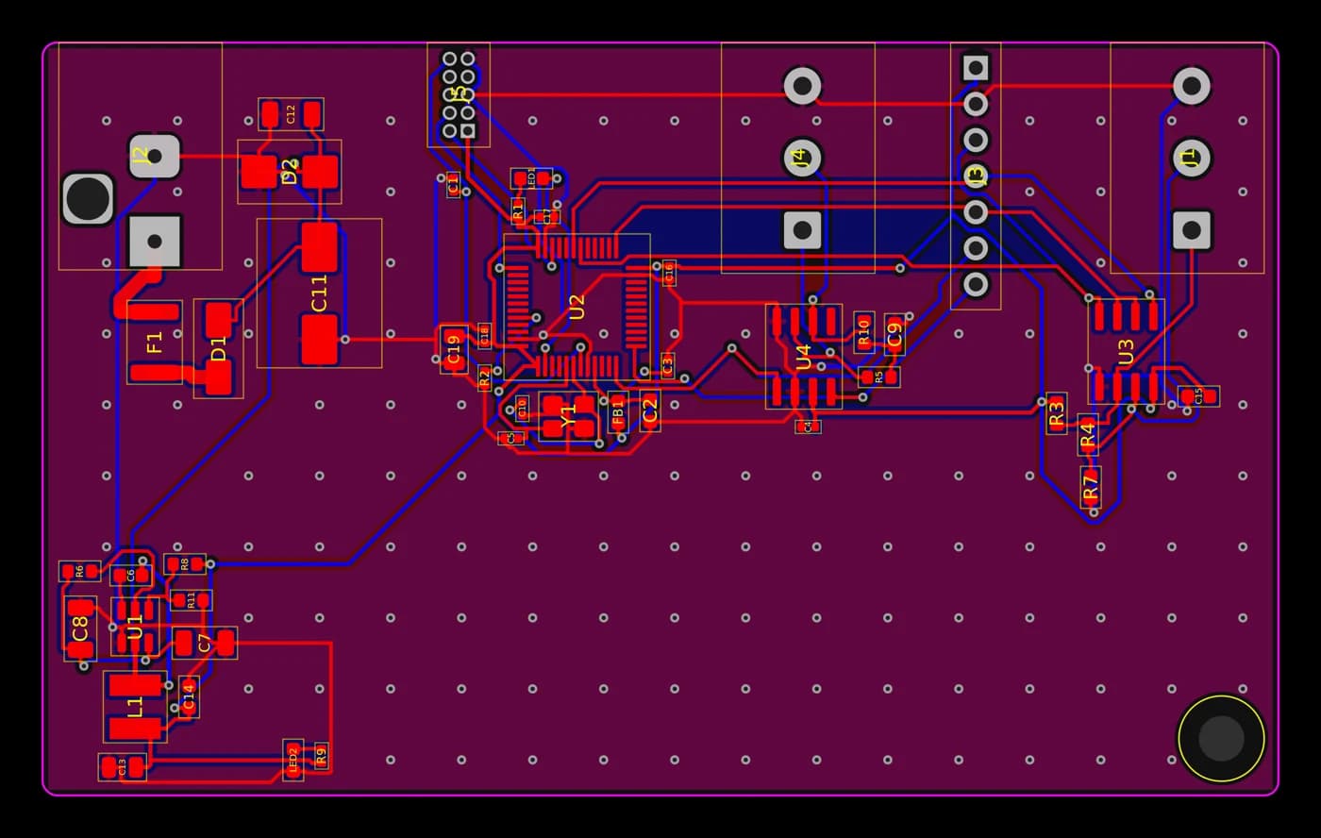Select resistor R11
Screen dimensions: 1321x838
[191, 600]
